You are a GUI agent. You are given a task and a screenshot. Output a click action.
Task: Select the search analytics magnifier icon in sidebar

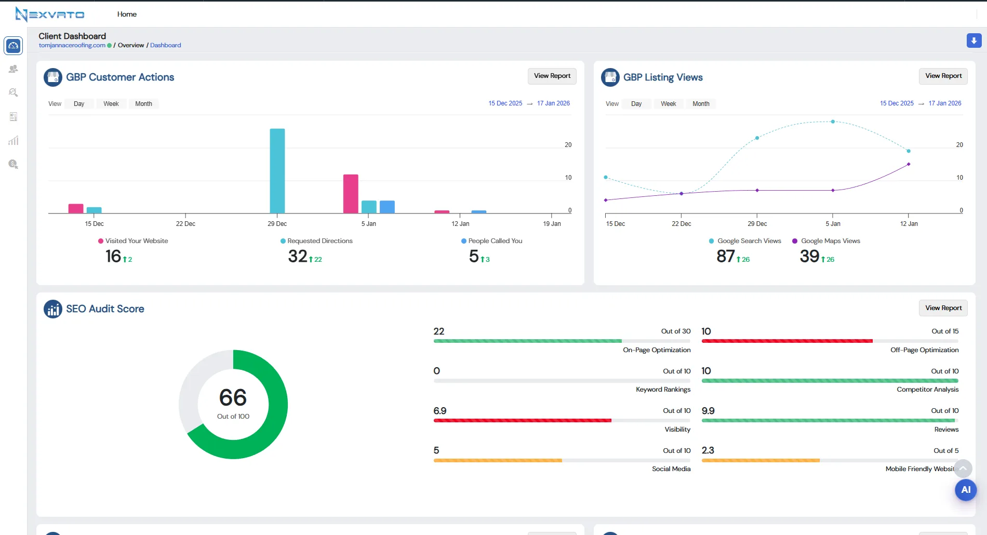pos(13,92)
